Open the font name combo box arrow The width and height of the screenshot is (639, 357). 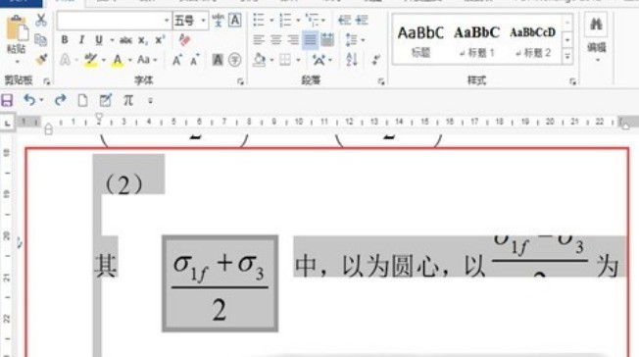point(167,21)
